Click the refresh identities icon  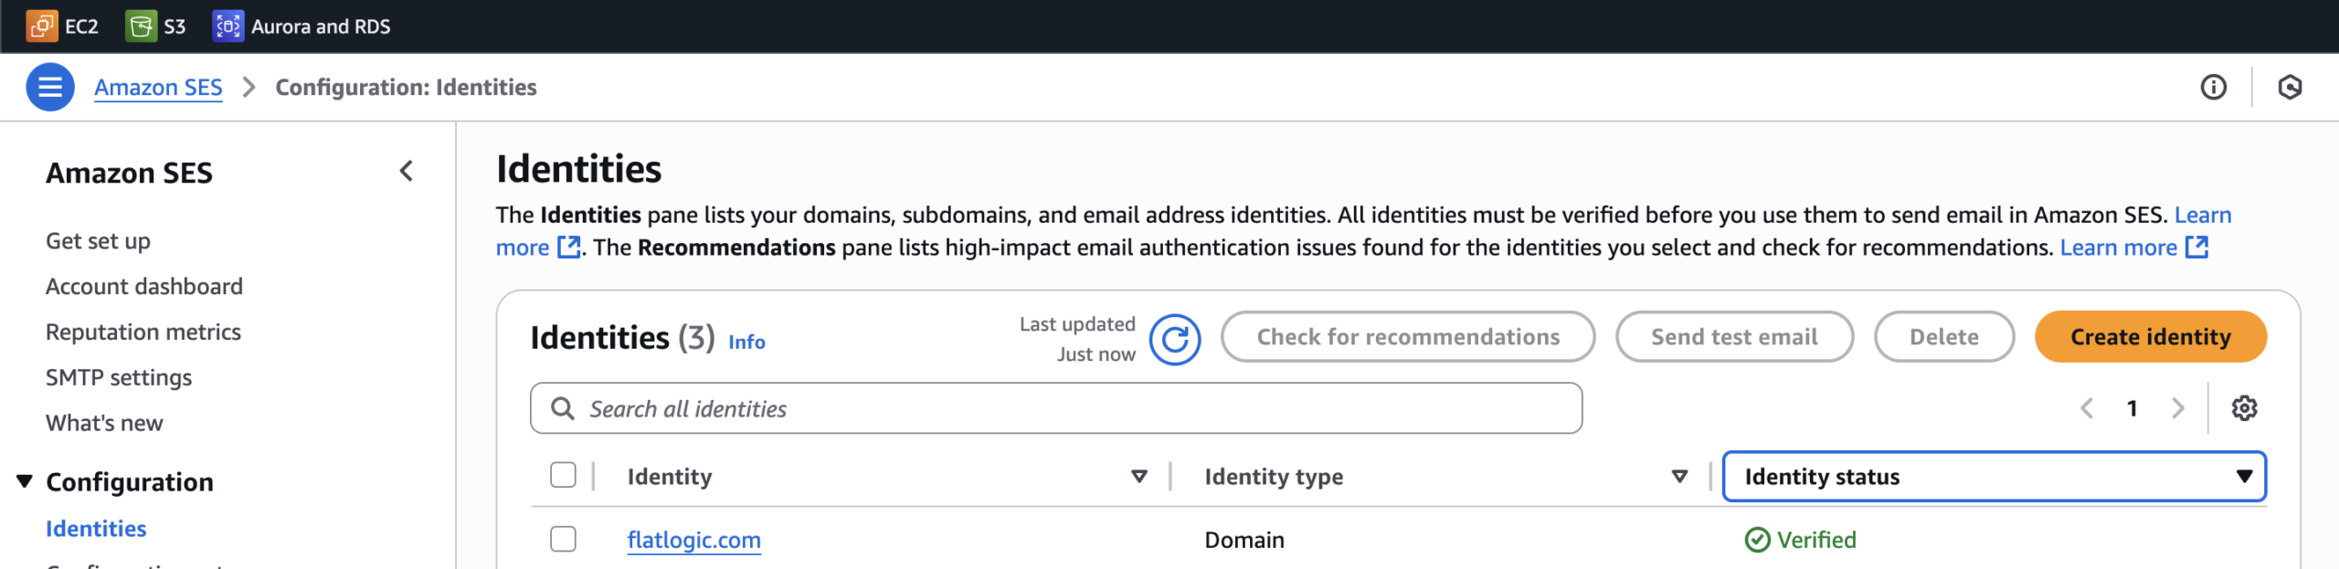click(x=1174, y=340)
